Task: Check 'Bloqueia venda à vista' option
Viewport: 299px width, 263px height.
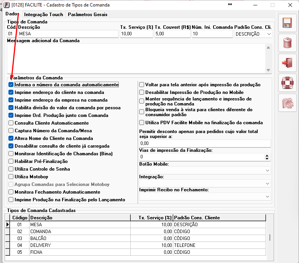Action: click(141, 112)
